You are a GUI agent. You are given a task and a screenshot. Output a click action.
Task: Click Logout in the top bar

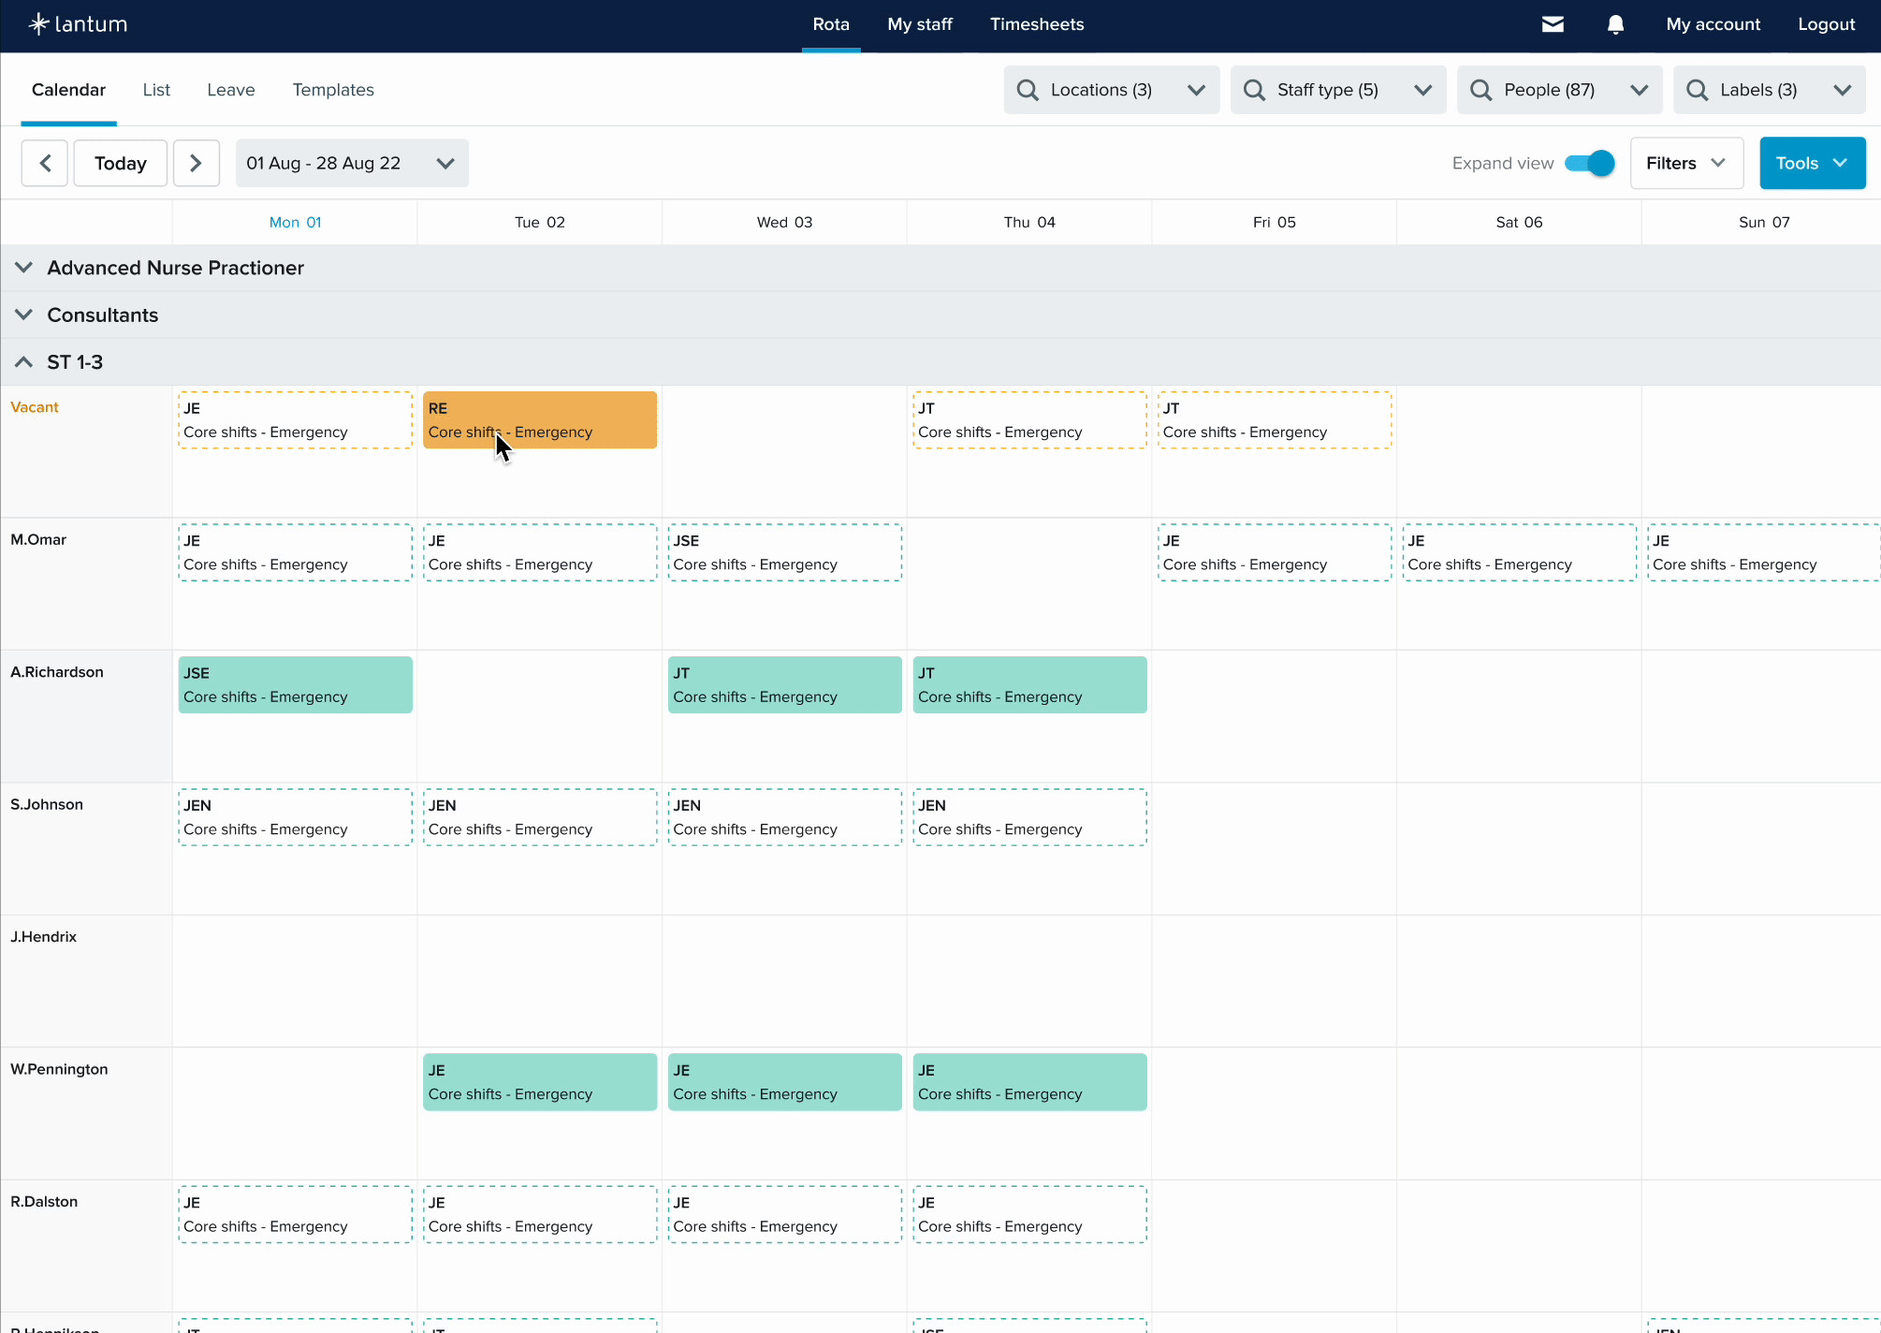point(1826,24)
